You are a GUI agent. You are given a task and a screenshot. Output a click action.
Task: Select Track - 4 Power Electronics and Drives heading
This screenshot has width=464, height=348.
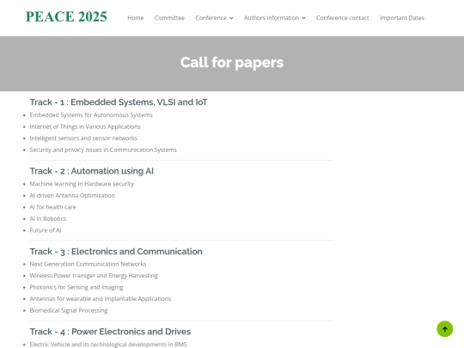tap(110, 332)
